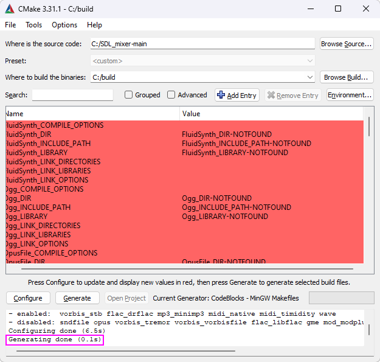The width and height of the screenshot is (380, 362).
Task: Click the Configure button
Action: tap(28, 298)
